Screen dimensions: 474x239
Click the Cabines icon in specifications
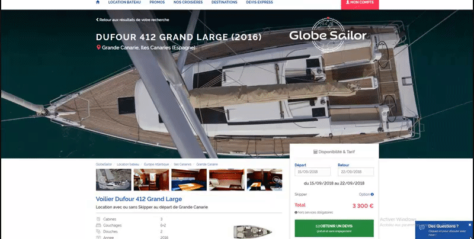[98, 219]
